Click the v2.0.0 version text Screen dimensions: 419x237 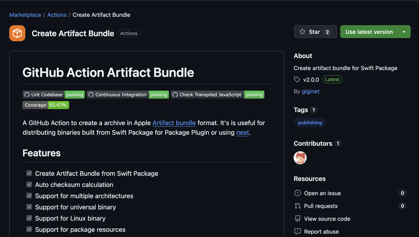click(x=311, y=80)
